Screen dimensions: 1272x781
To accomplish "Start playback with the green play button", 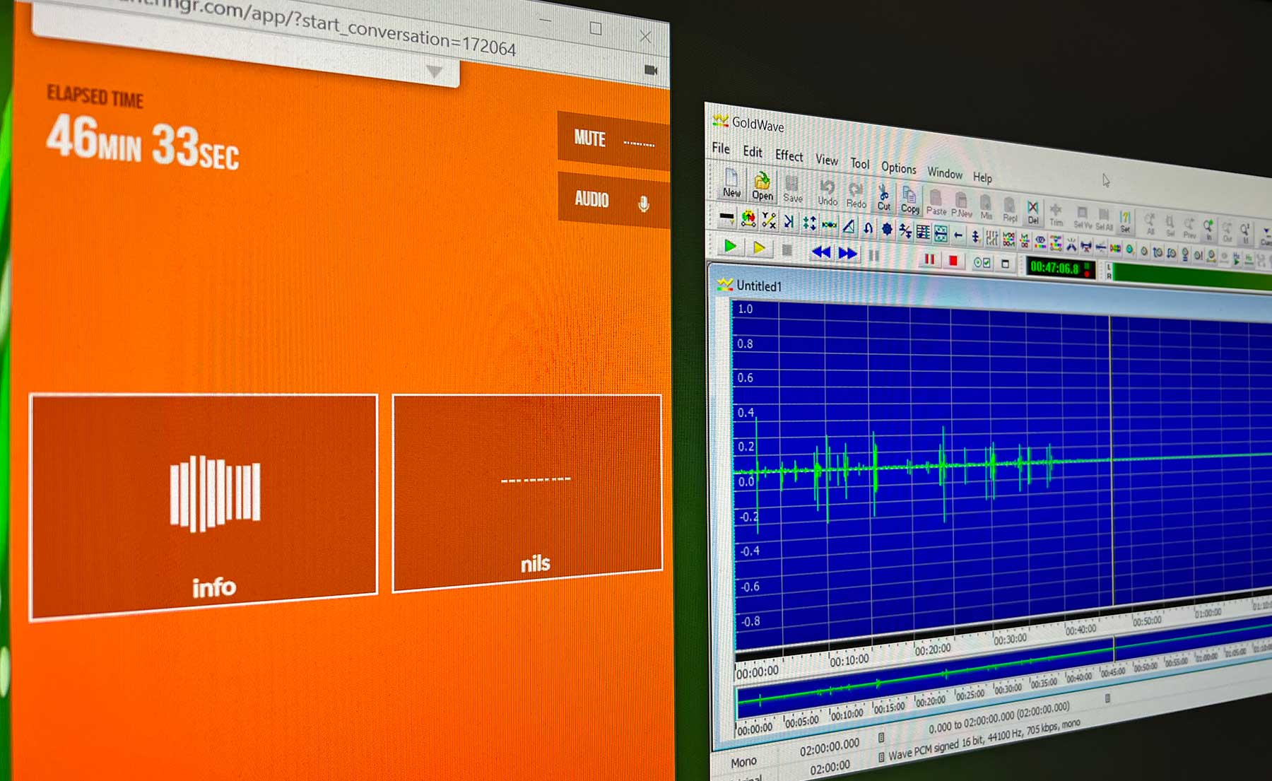I will pyautogui.click(x=730, y=246).
